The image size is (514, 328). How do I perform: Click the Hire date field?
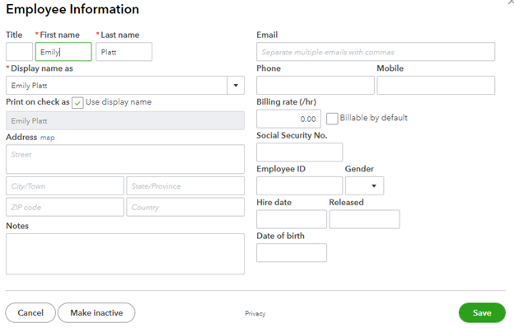tap(292, 219)
